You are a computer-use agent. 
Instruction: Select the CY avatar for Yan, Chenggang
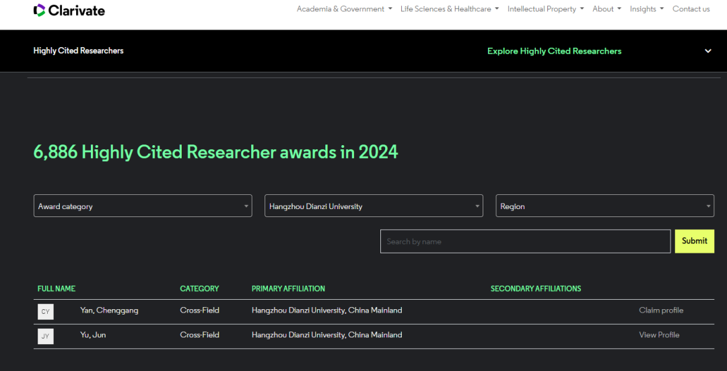point(46,312)
